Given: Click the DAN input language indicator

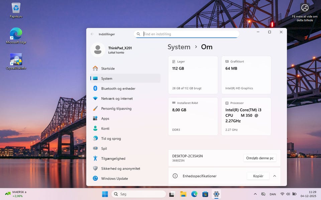Looking at the screenshot, I should [273, 194].
